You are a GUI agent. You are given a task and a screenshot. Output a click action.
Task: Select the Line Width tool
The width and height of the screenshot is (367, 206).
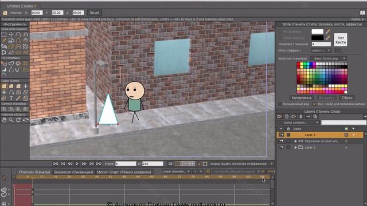coord(4,69)
